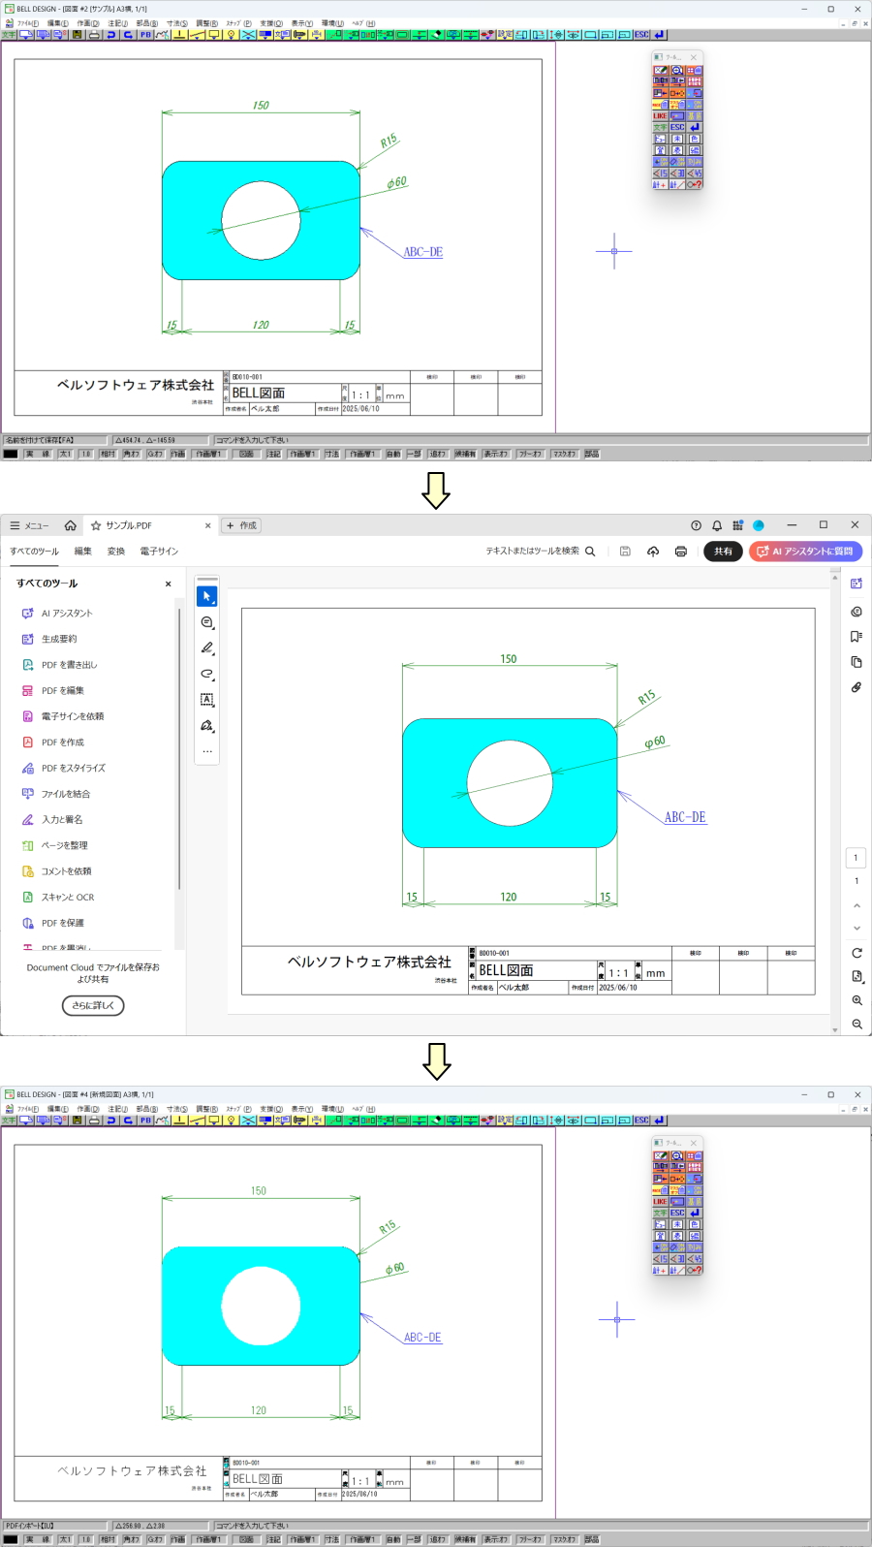The image size is (872, 1547).
Task: Choose PDF を編集 from the tools list
Action: [63, 691]
